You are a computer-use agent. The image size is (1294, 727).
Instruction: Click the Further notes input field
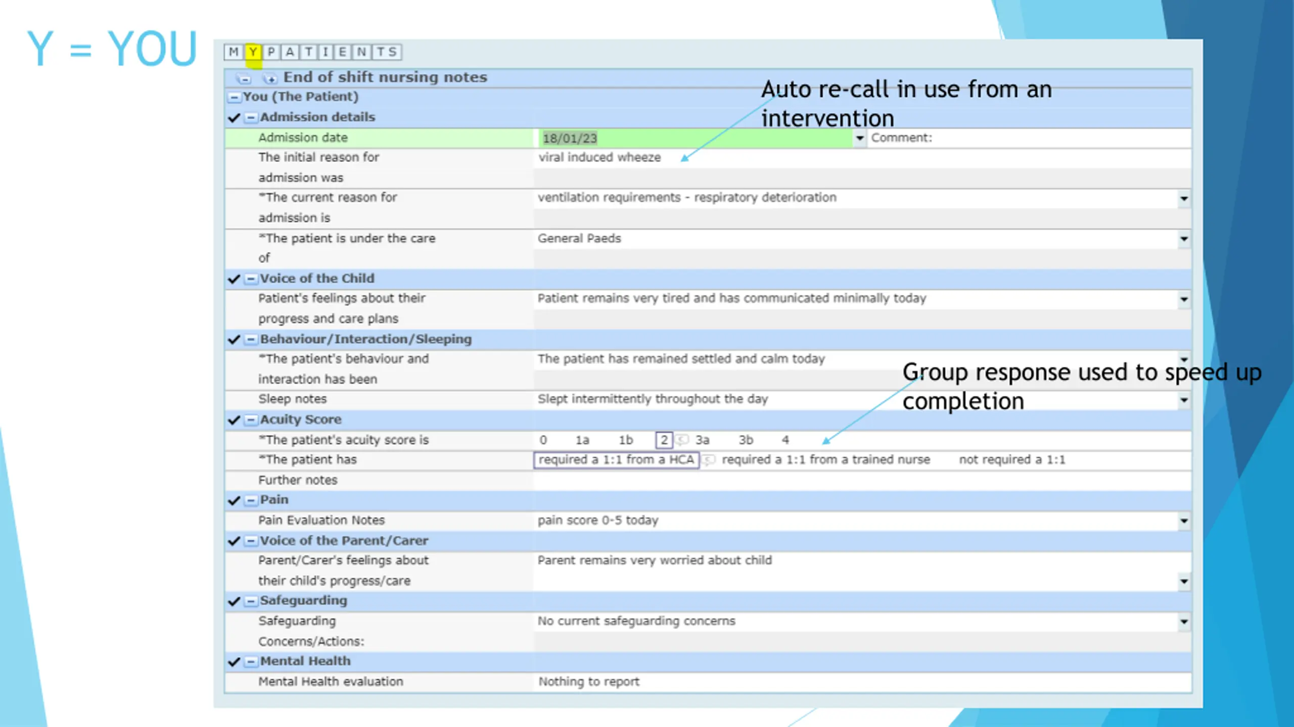click(x=861, y=480)
